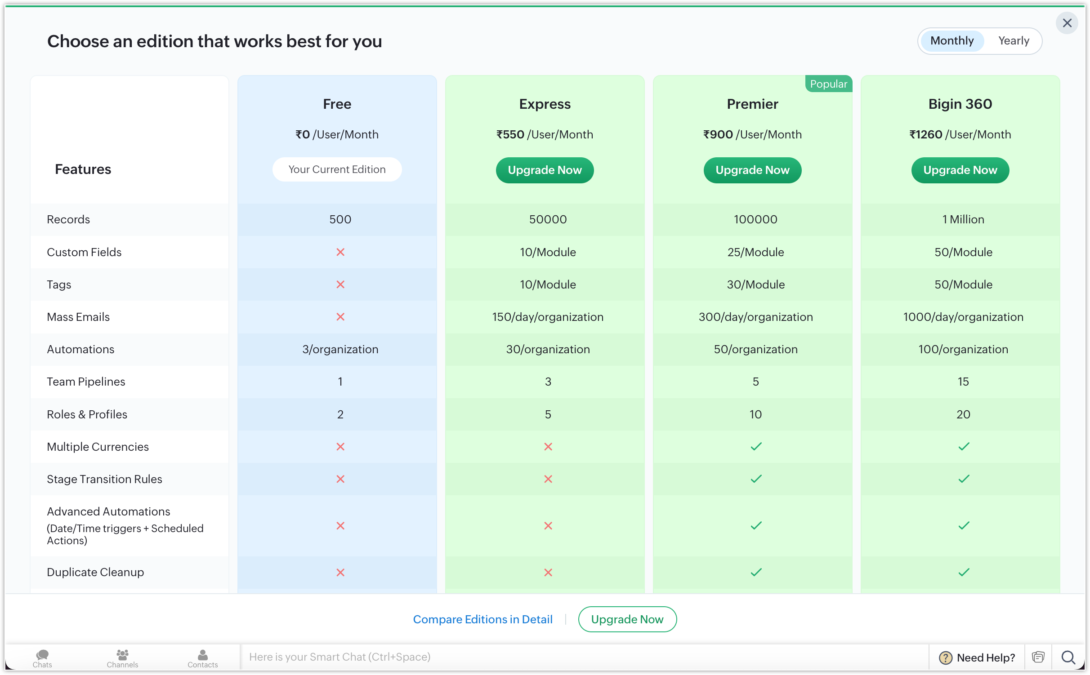Image resolution: width=1090 pixels, height=675 pixels.
Task: Upgrade to the Premier edition
Action: point(752,170)
